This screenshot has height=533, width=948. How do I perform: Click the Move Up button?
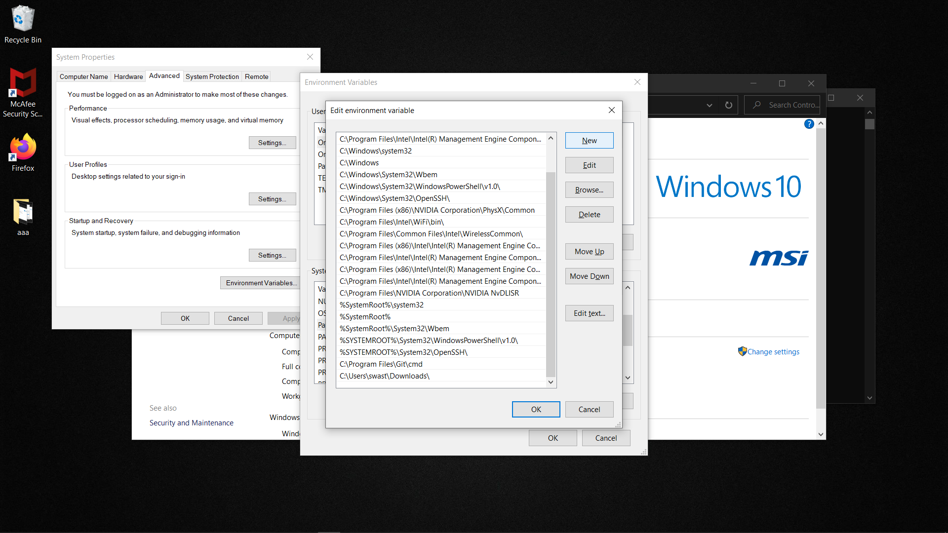click(x=589, y=252)
